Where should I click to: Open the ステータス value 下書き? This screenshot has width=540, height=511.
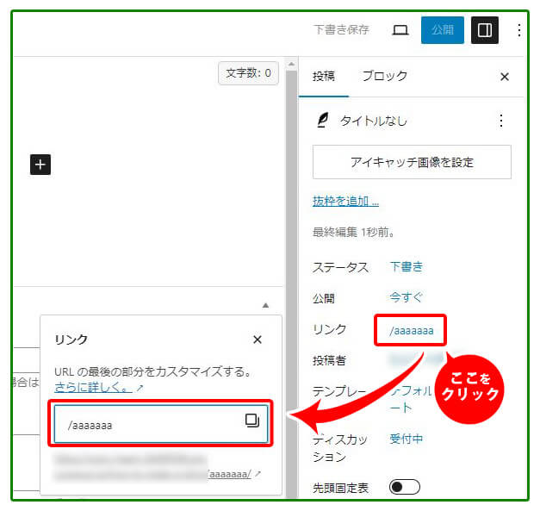pos(407,267)
